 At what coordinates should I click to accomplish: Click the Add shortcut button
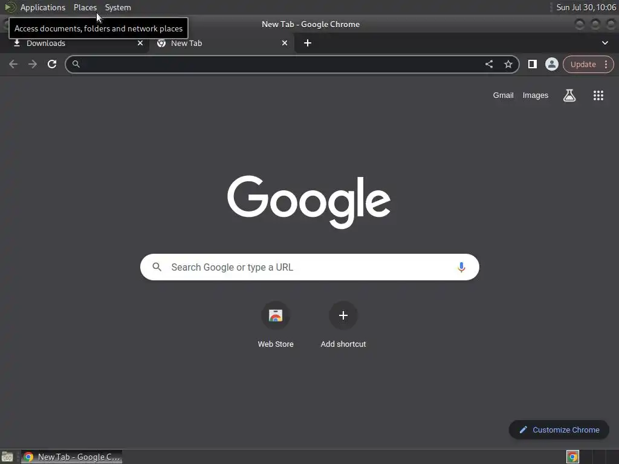point(343,324)
